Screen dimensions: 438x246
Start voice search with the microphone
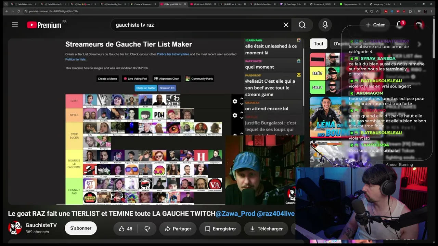click(x=325, y=25)
